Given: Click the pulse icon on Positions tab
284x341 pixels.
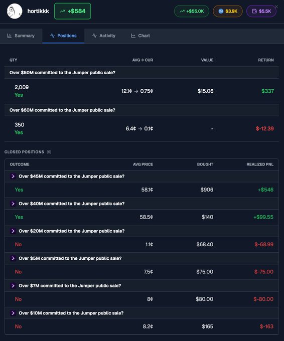Looking at the screenshot, I should tap(53, 36).
